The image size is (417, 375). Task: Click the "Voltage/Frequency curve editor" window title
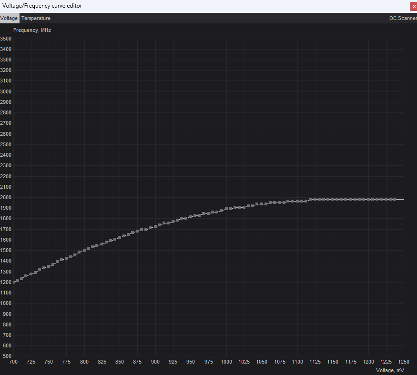click(42, 6)
